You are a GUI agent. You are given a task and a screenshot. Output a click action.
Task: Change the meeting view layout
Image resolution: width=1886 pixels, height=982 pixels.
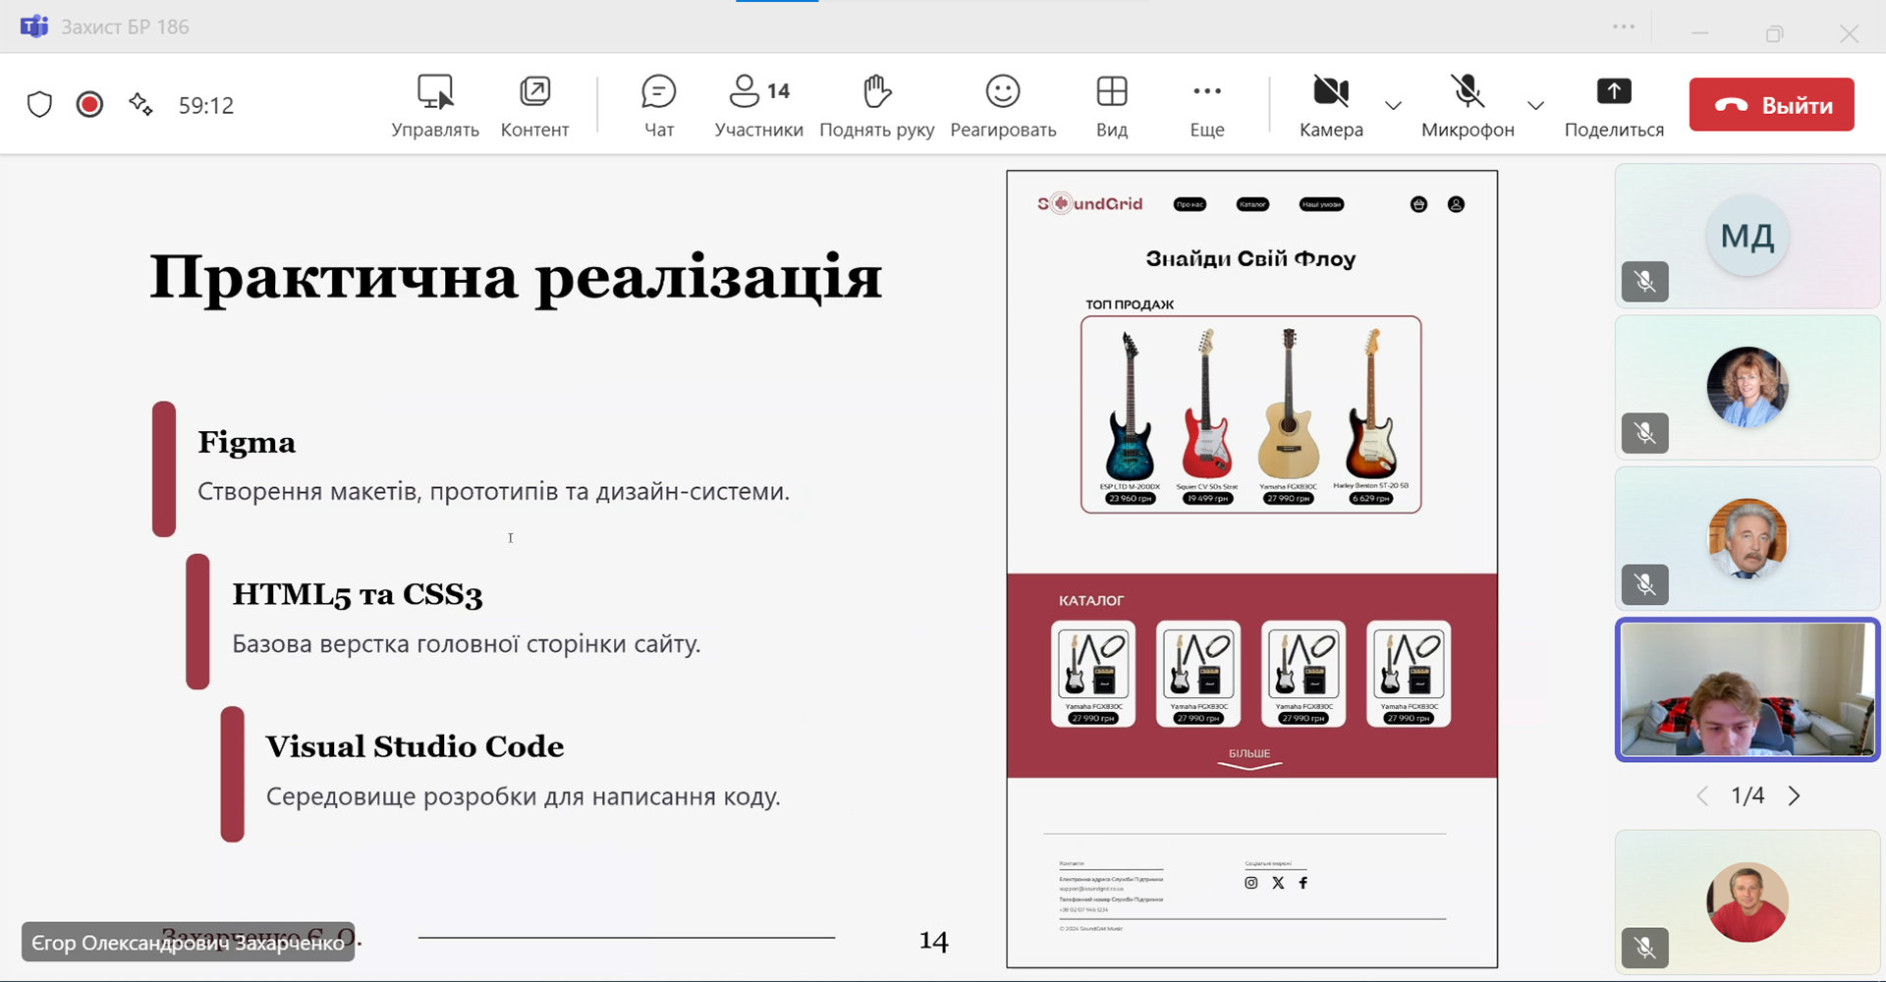[x=1111, y=105]
